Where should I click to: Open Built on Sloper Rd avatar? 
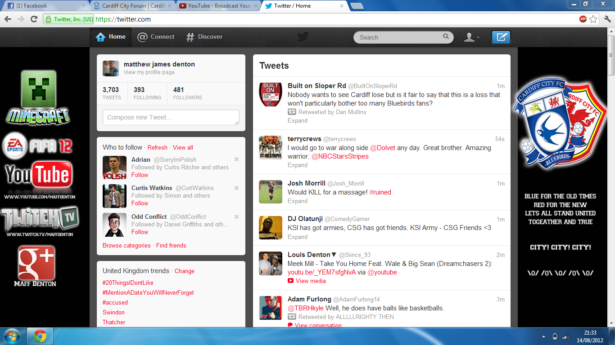(271, 94)
